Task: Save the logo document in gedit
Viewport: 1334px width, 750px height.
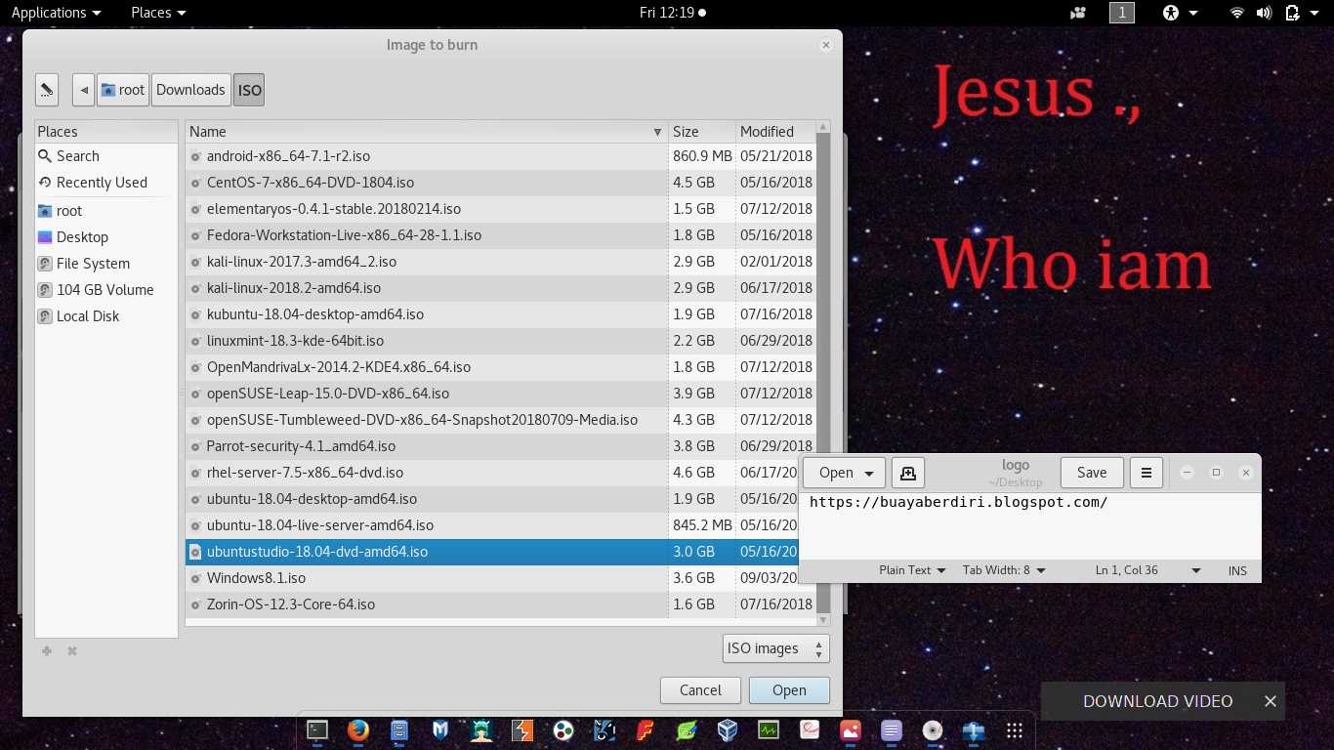Action: point(1092,473)
